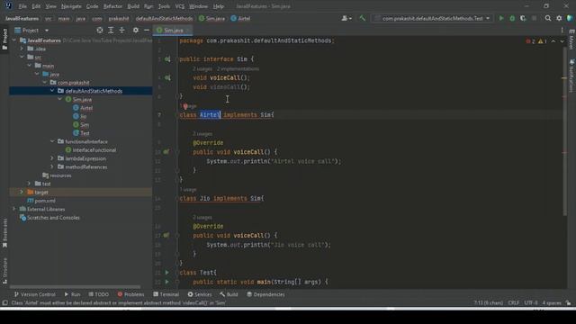Image resolution: width=576 pixels, height=324 pixels.
Task: Open the Project sidebar tool window stripe
Action: tap(4, 40)
